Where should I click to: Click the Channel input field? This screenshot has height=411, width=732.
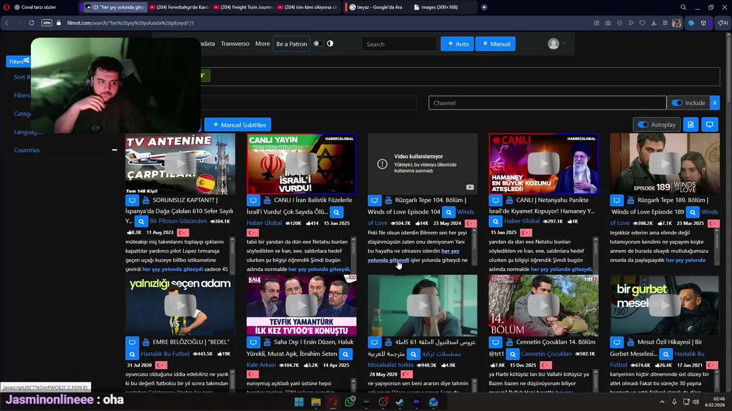(x=547, y=103)
